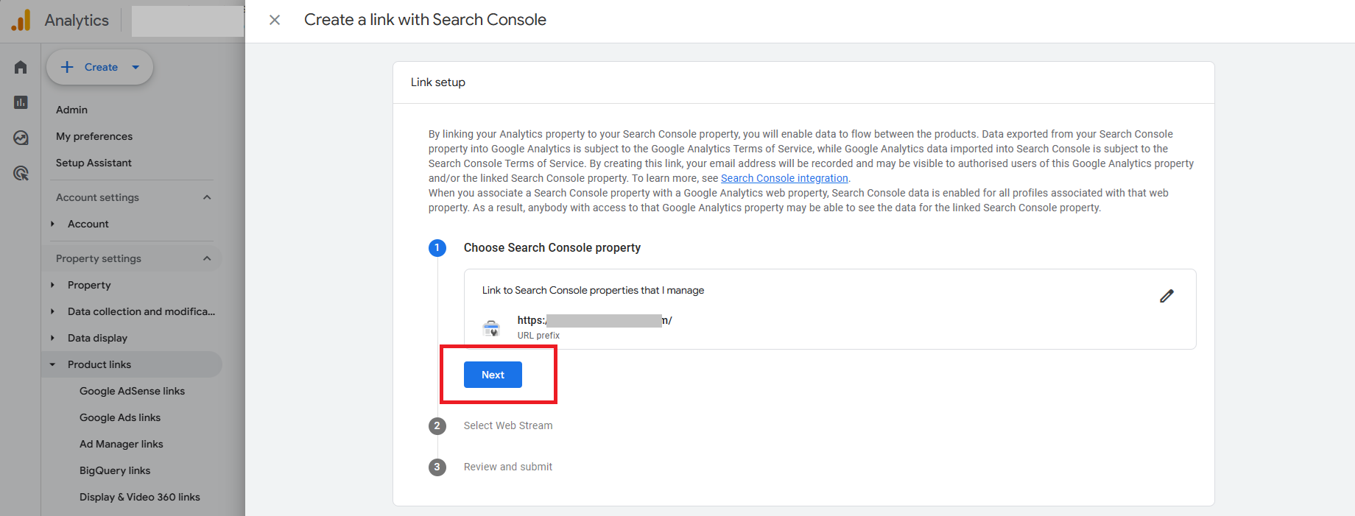The image size is (1355, 516).
Task: Click the Search Console property icon
Action: (491, 328)
